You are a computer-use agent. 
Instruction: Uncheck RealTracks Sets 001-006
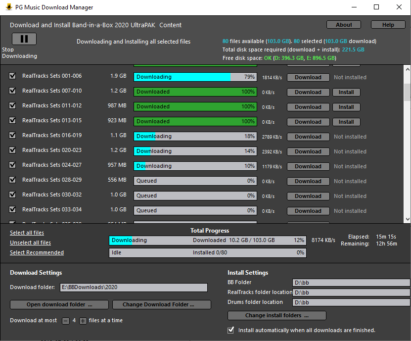[12, 76]
